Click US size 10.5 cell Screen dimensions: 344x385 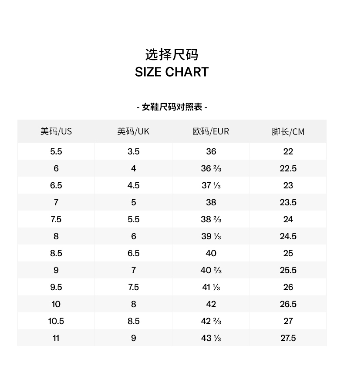[56, 321]
